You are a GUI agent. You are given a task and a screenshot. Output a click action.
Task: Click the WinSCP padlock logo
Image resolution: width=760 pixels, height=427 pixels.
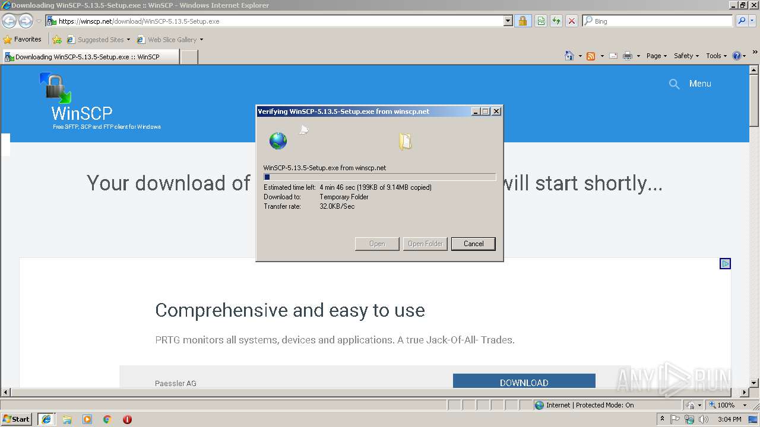(x=55, y=88)
